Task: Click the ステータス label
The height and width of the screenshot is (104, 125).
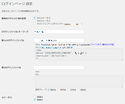Action: click(x=7, y=97)
